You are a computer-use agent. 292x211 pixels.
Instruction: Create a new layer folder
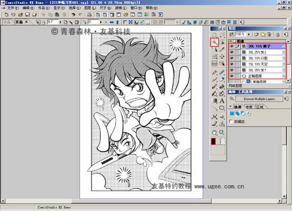point(263,34)
